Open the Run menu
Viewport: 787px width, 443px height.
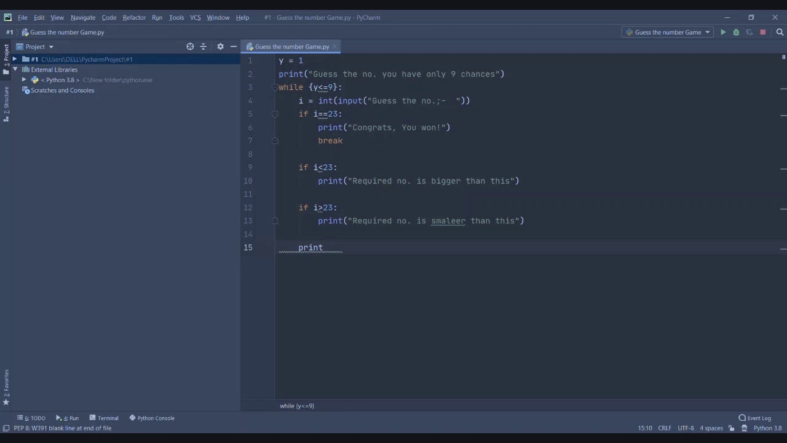point(157,17)
